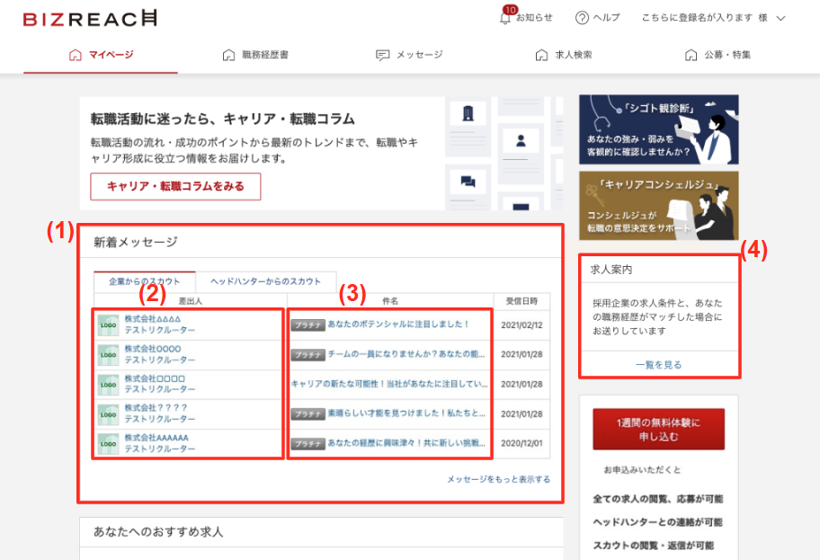Open the 職務経歴書 tab
Image resolution: width=820 pixels, height=560 pixels.
255,55
